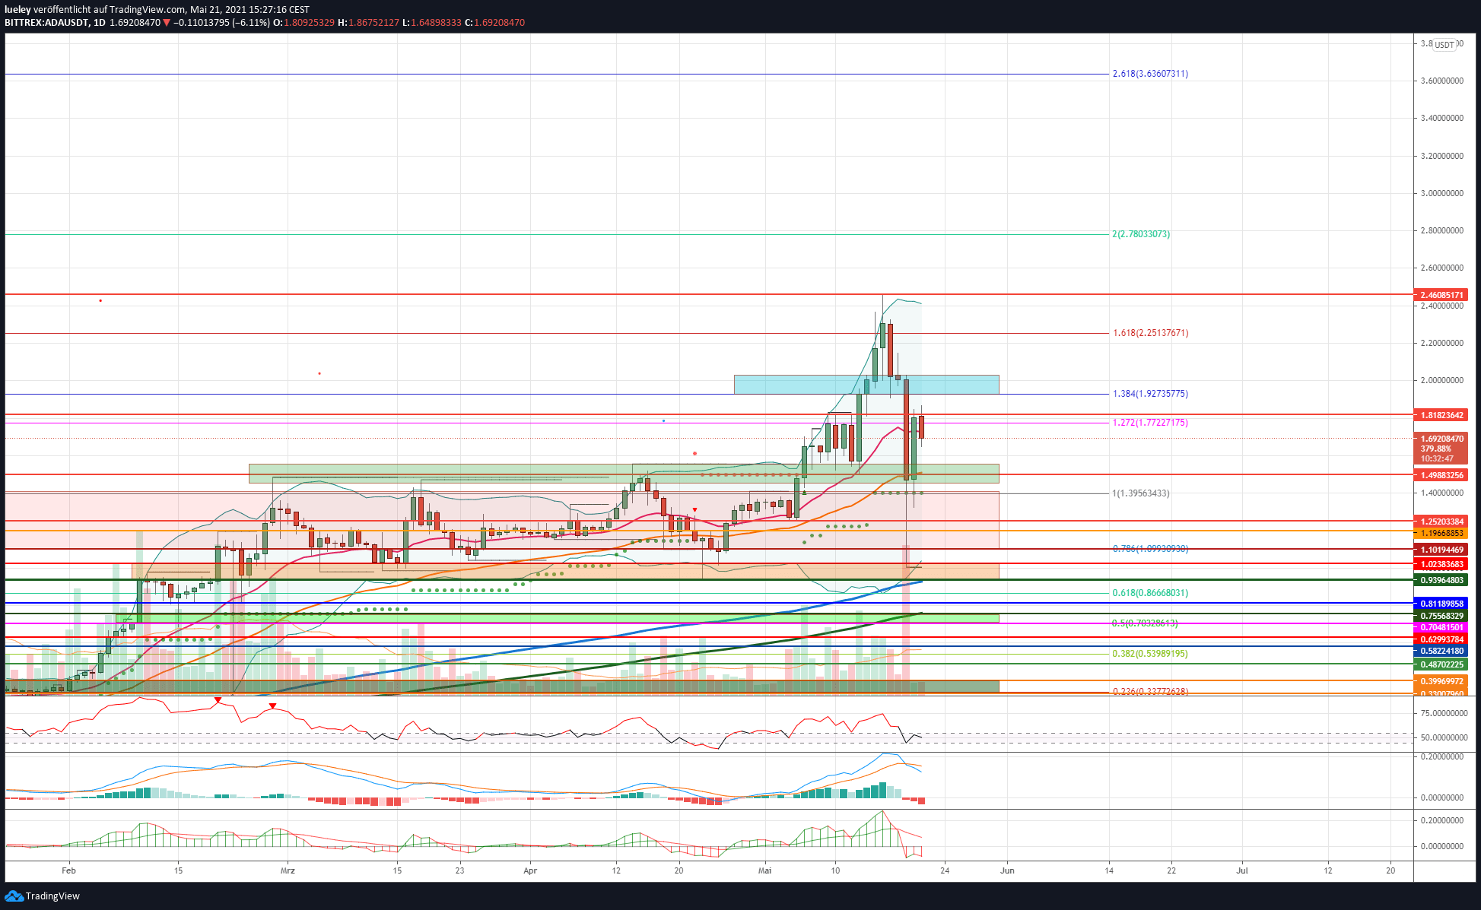Select the dark green 0.93964803 price label
1481x910 pixels.
1441,580
